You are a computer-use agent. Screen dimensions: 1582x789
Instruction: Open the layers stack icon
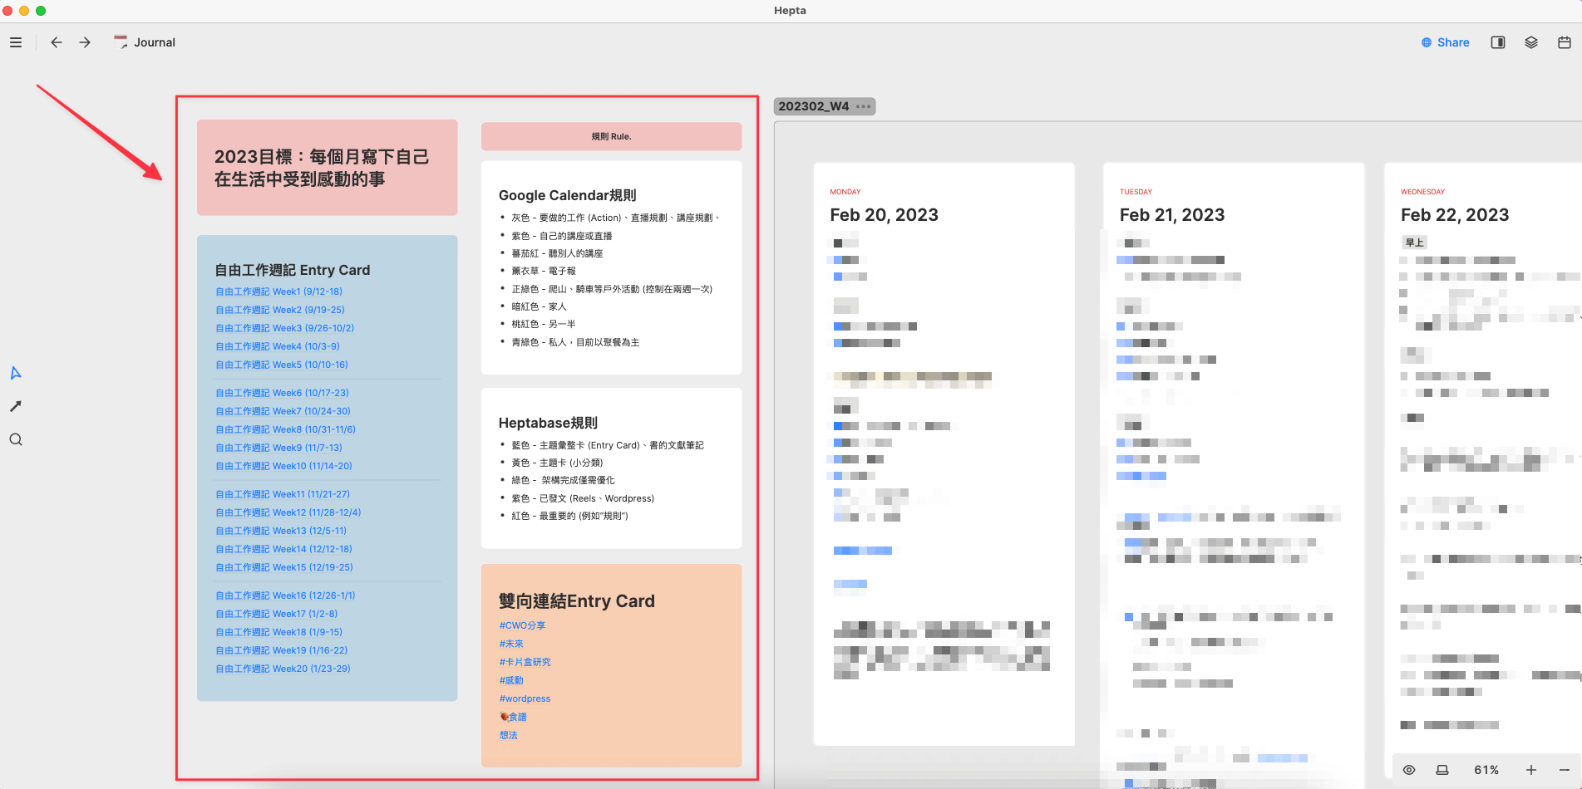point(1530,42)
